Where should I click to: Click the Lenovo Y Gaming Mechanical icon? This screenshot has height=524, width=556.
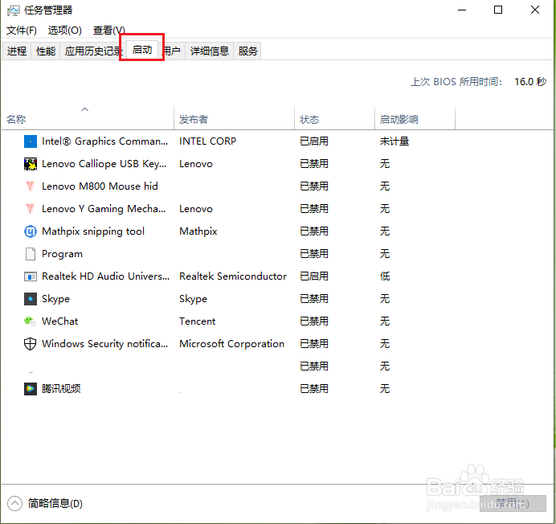click(x=31, y=209)
